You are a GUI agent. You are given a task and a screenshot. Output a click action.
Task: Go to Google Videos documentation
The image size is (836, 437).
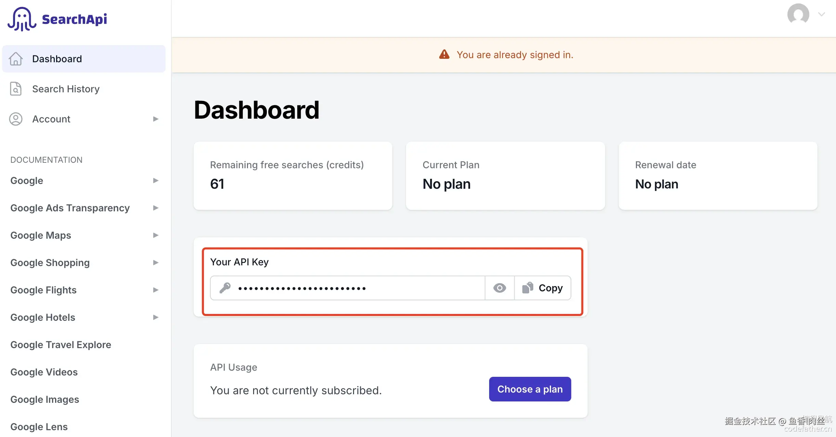(x=44, y=372)
